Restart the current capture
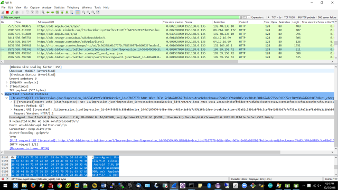The width and height of the screenshot is (338, 190). [x=12, y=13]
